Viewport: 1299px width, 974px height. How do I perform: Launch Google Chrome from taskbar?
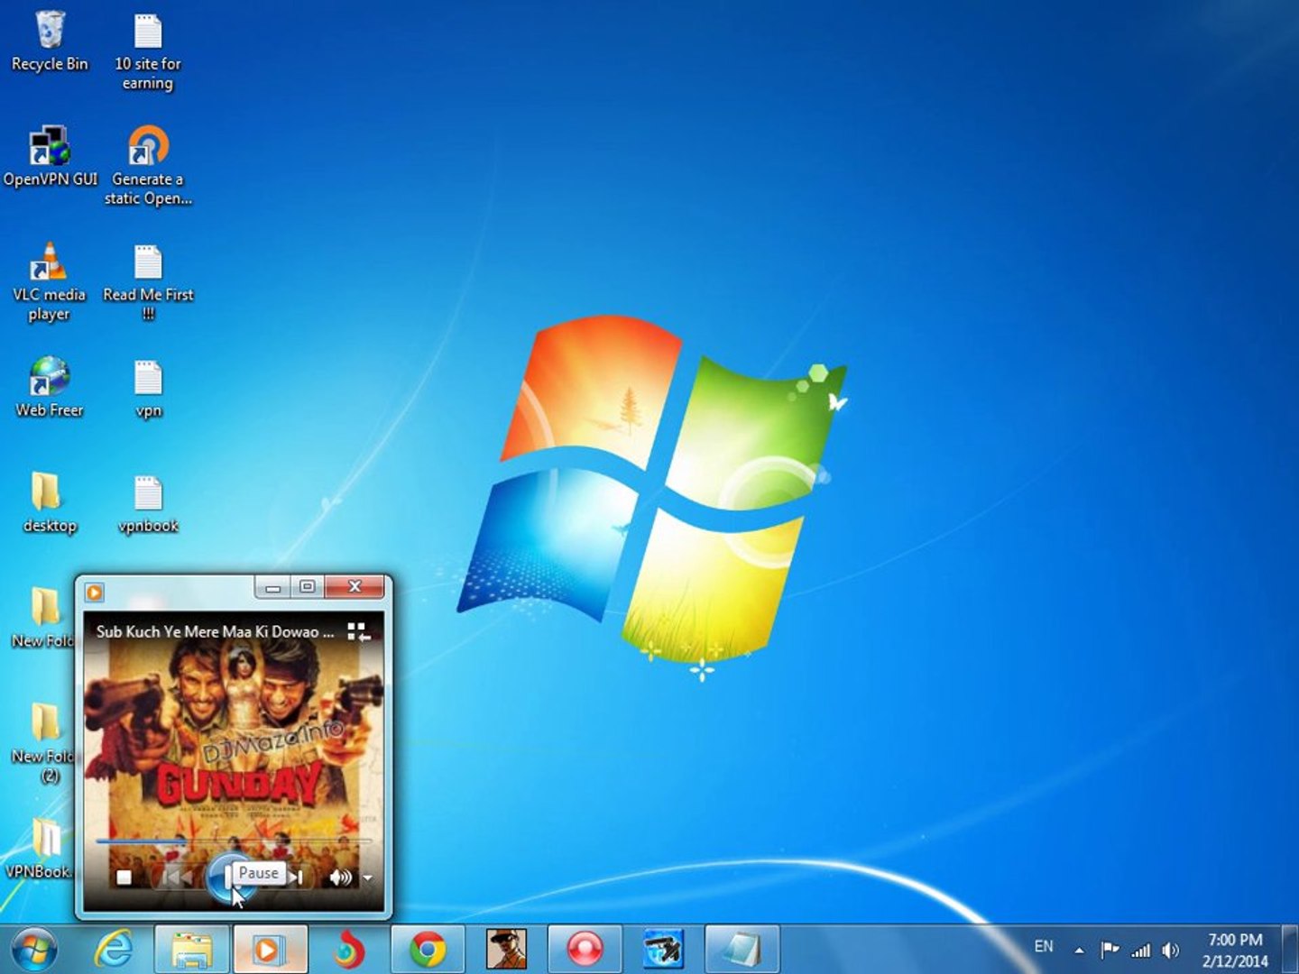pyautogui.click(x=428, y=950)
